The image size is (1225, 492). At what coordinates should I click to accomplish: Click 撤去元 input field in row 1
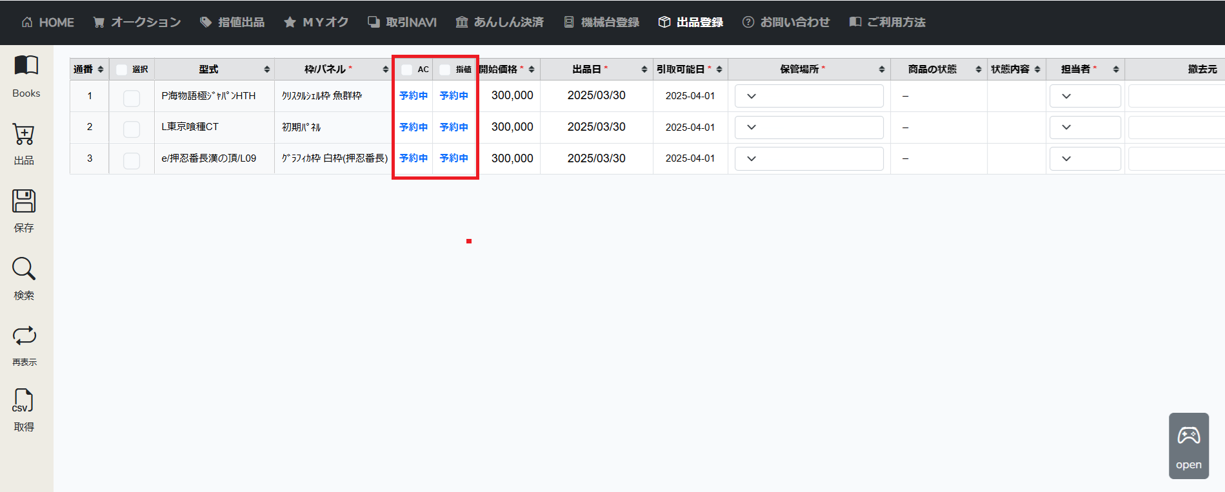[x=1177, y=96]
